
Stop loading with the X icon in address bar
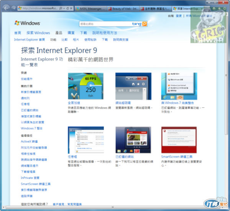(x=71, y=8)
